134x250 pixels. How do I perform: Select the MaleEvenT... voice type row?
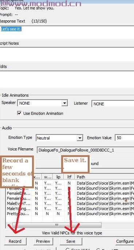click(70, 203)
